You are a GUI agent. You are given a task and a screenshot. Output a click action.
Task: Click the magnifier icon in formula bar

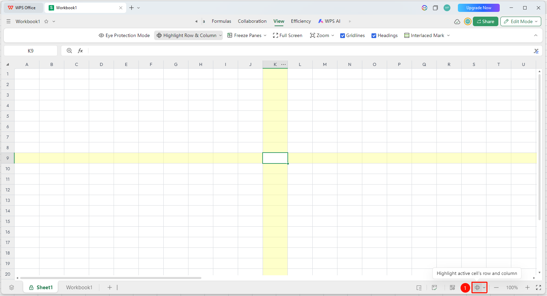pos(69,51)
